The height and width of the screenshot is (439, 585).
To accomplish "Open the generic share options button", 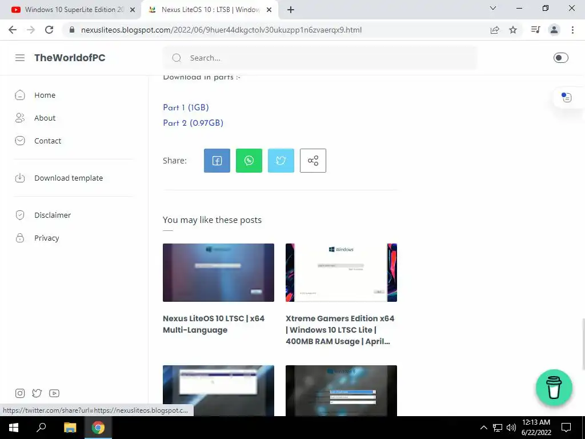I will tap(313, 161).
